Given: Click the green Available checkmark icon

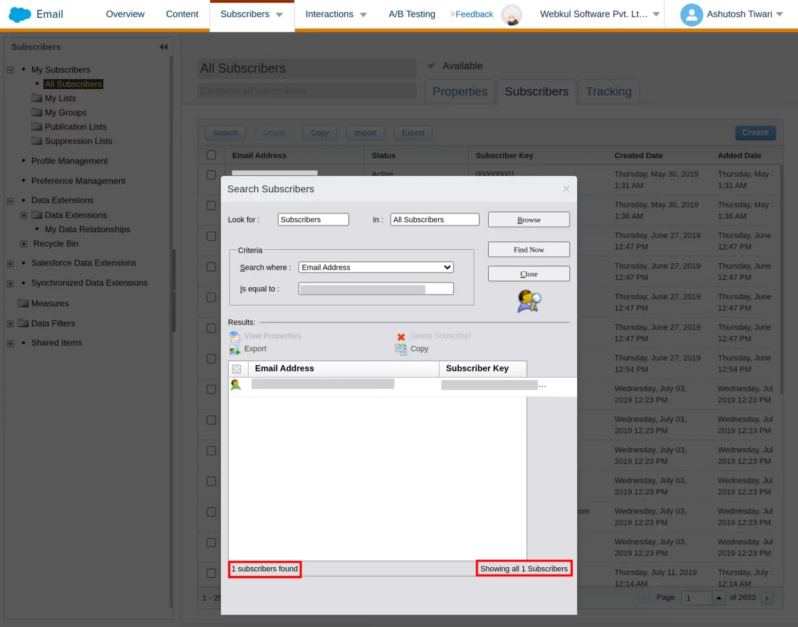Looking at the screenshot, I should [x=431, y=66].
